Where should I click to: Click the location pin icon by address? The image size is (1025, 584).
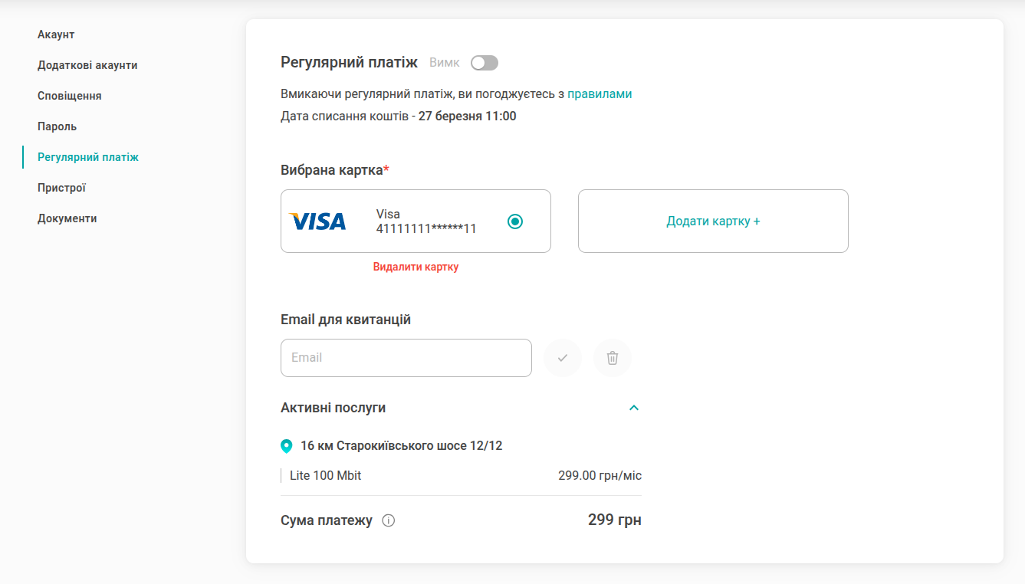287,446
